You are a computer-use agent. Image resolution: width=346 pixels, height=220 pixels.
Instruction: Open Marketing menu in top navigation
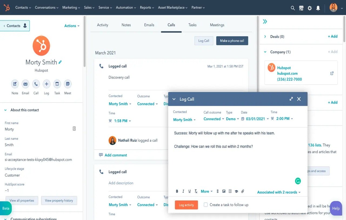pos(71,8)
